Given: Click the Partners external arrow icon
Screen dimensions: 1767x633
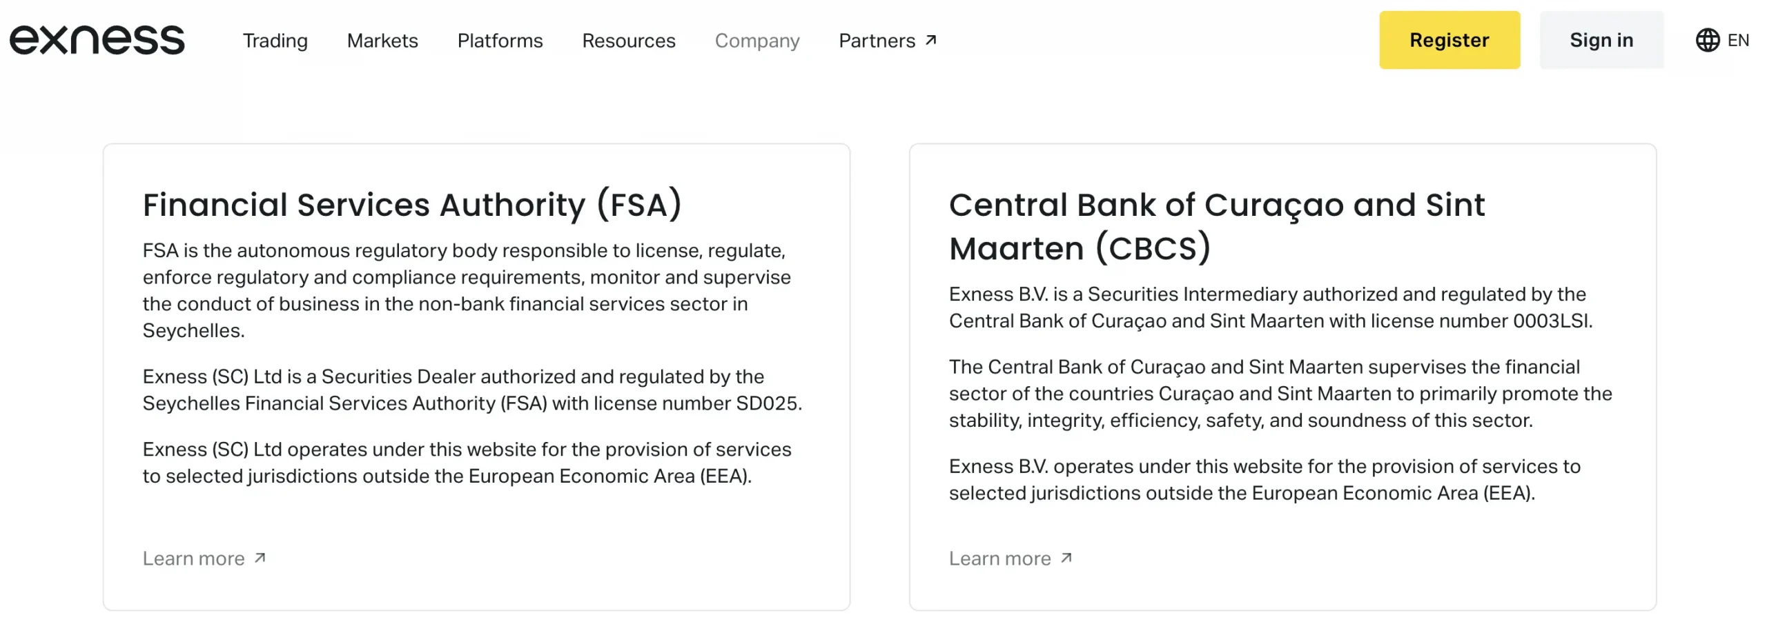Looking at the screenshot, I should (x=931, y=40).
